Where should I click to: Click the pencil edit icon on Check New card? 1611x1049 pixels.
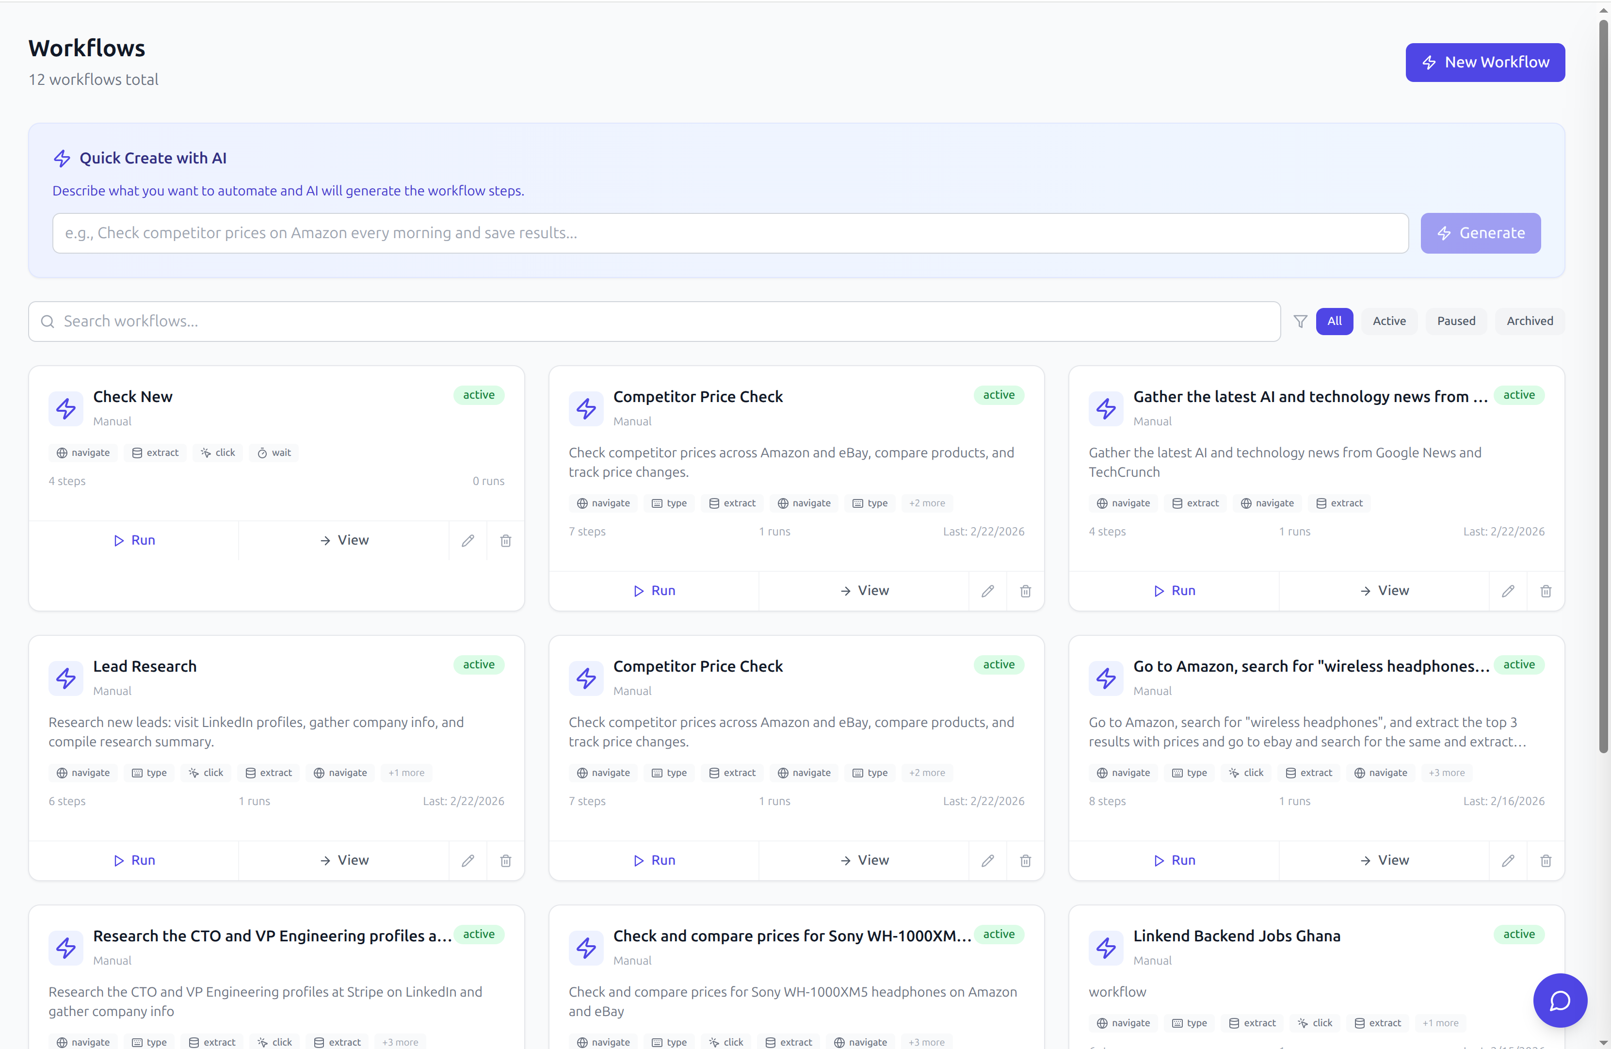point(467,540)
